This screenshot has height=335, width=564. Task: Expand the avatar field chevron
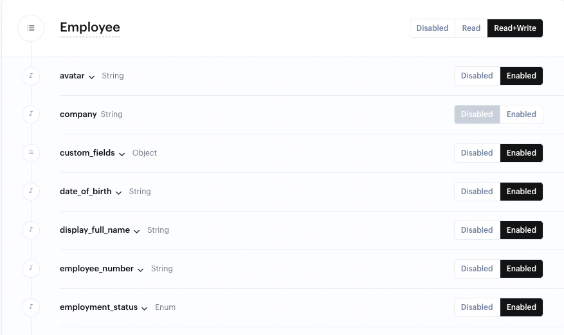coord(92,77)
